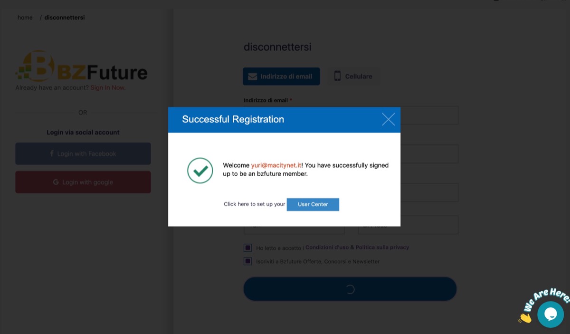Switch to the Cellulare tab

coord(353,76)
